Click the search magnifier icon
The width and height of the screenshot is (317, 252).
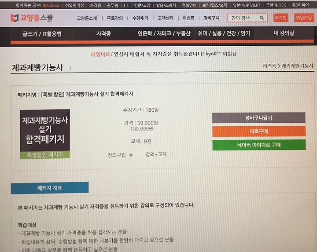262,18
